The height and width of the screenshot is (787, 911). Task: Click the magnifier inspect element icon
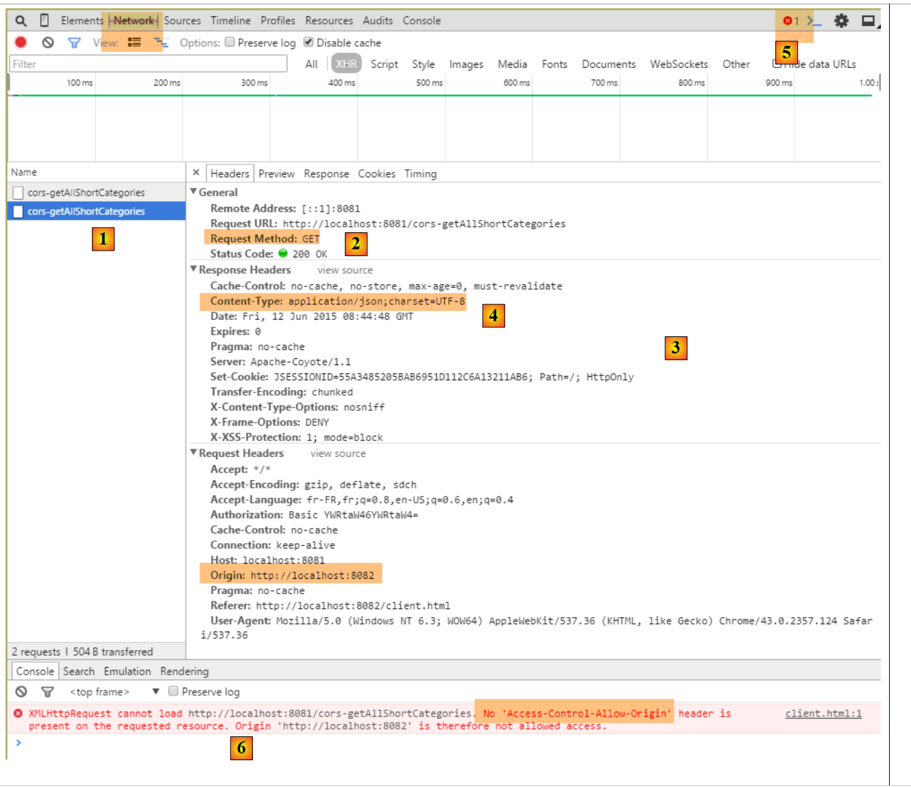pyautogui.click(x=21, y=21)
